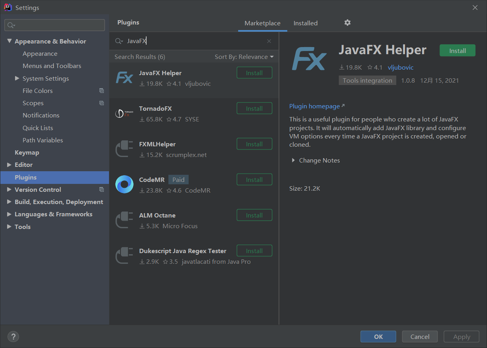Viewport: 487px width, 348px height.
Task: Open Notifications settings
Action: [x=41, y=115]
